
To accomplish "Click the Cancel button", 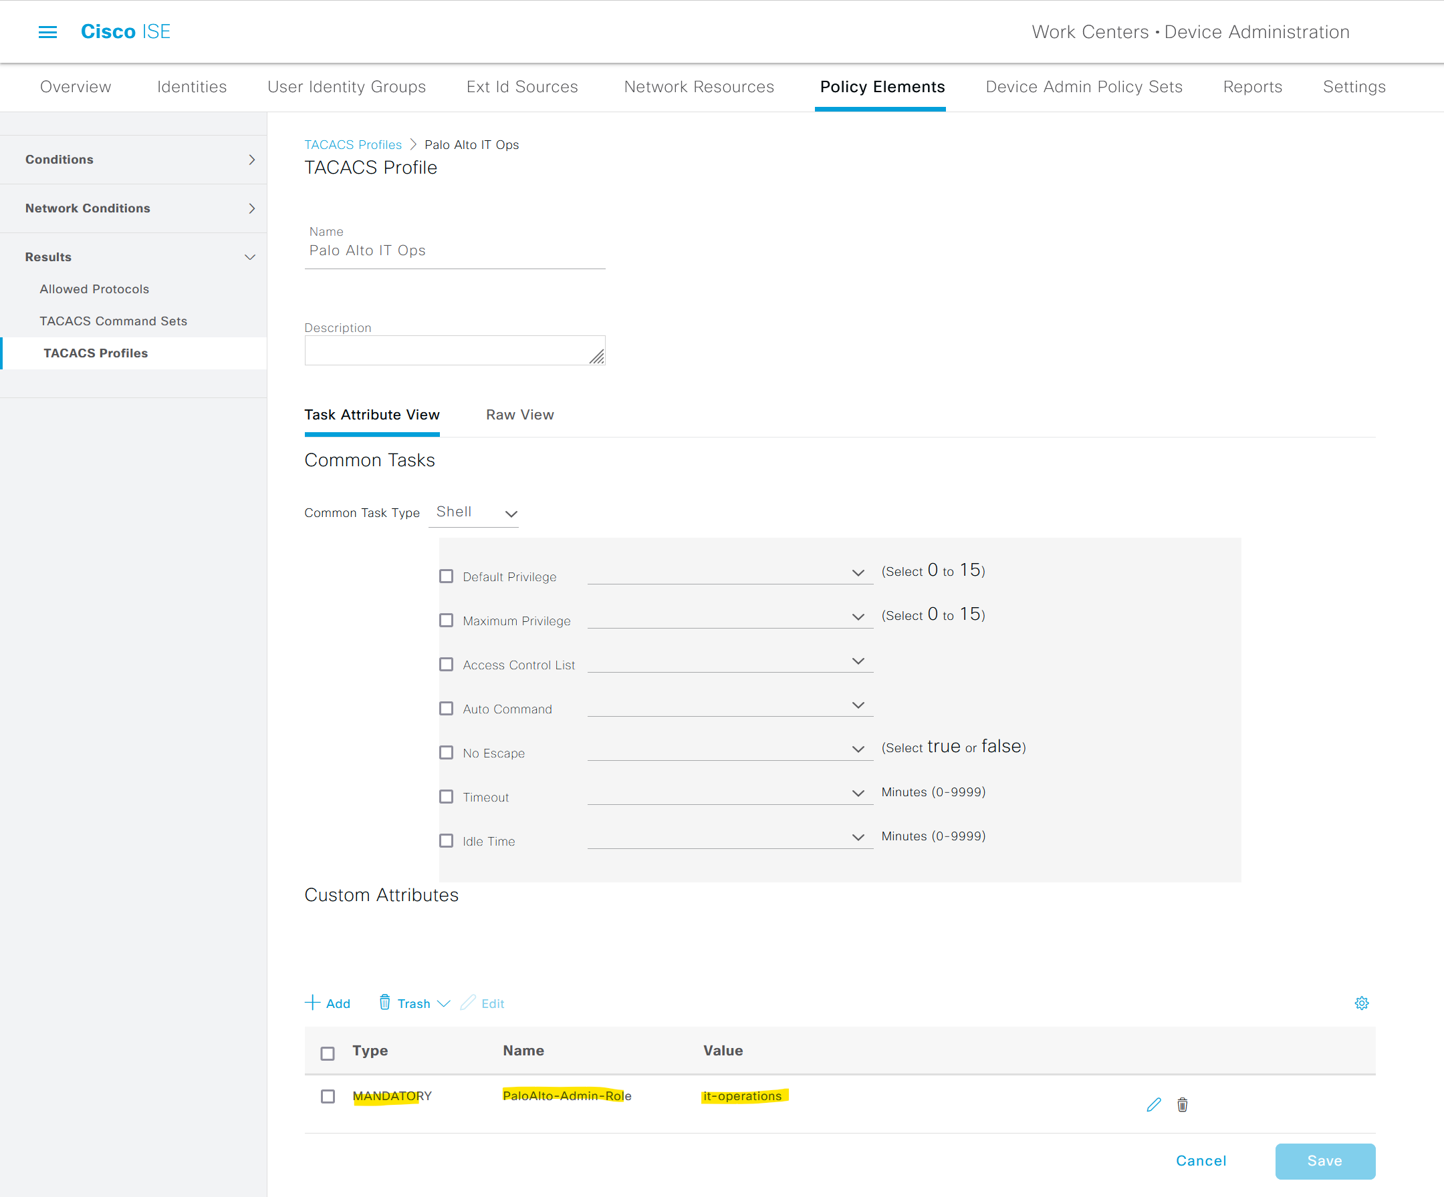I will click(1201, 1160).
